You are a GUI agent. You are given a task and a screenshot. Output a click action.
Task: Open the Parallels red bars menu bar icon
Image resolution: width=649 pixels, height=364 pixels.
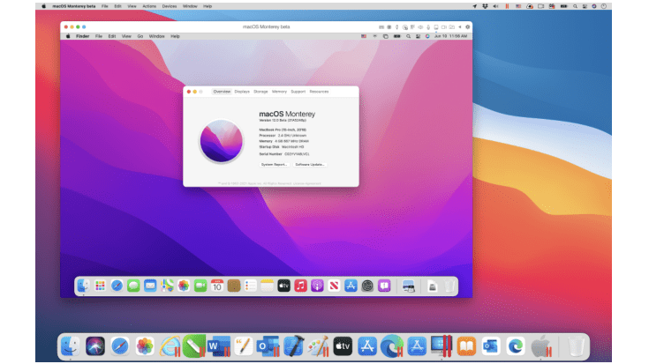(x=507, y=6)
